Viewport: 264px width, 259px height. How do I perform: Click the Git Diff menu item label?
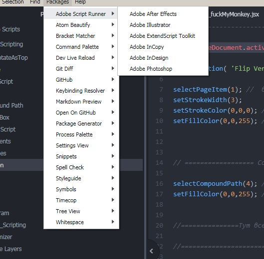[x=64, y=69]
